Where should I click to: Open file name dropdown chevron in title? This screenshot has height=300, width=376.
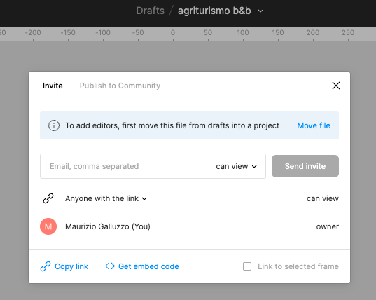click(260, 11)
